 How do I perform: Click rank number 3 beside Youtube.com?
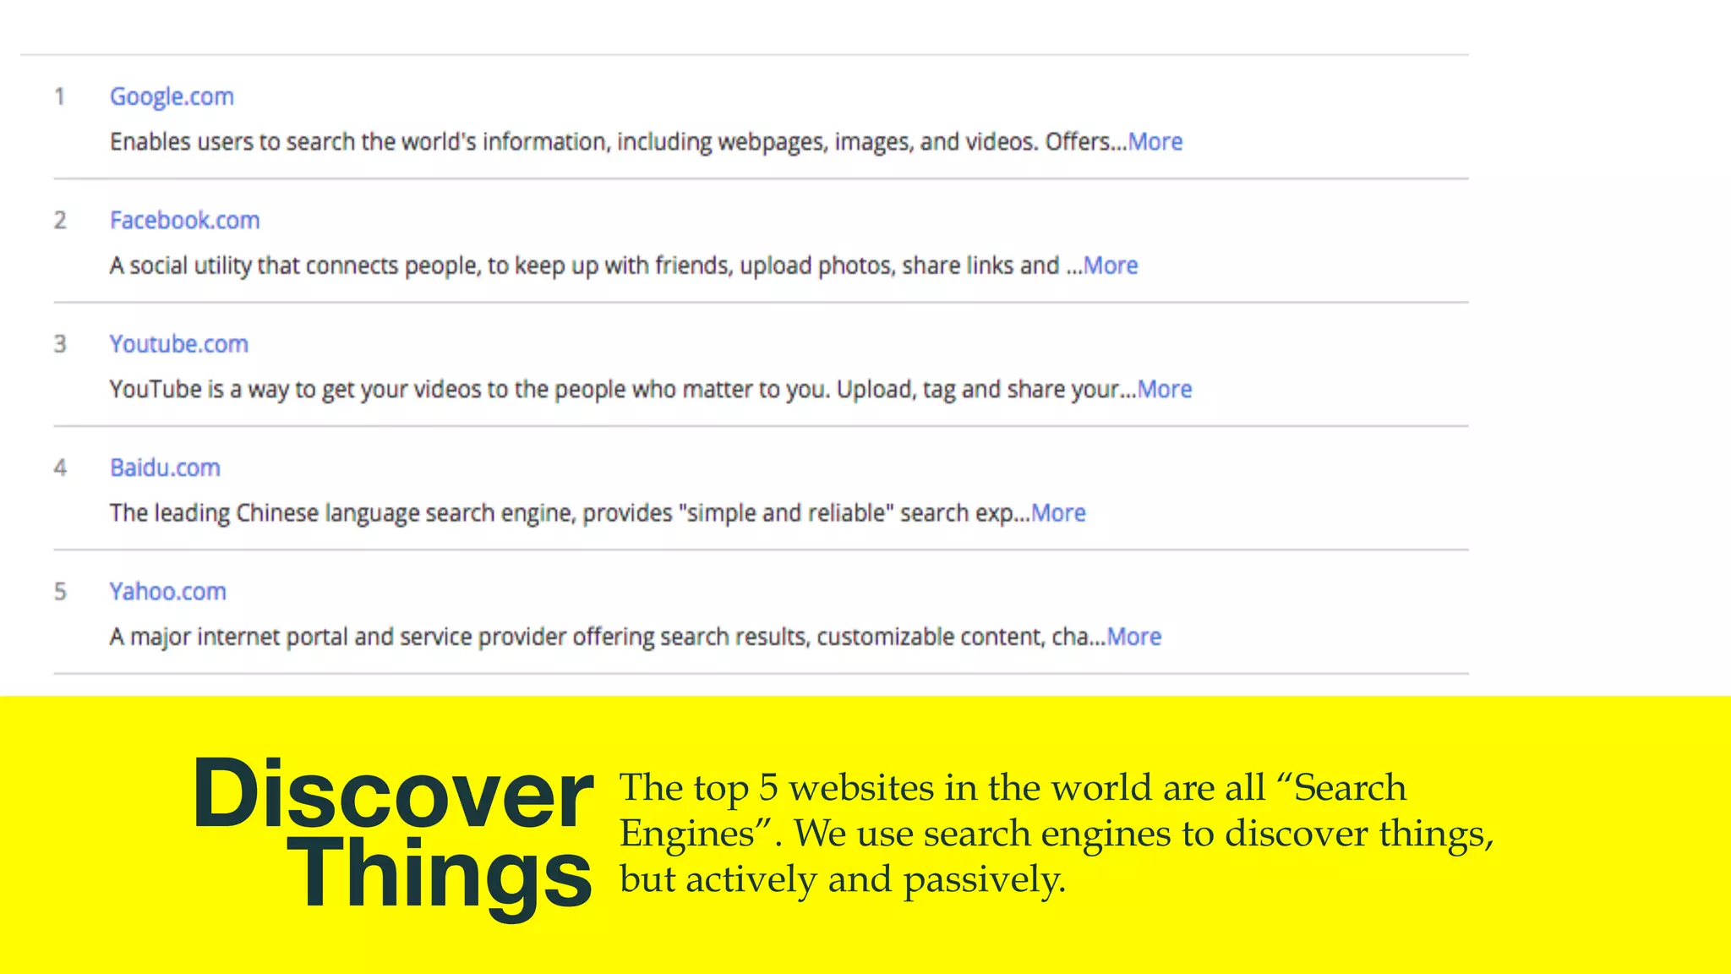pyautogui.click(x=60, y=344)
